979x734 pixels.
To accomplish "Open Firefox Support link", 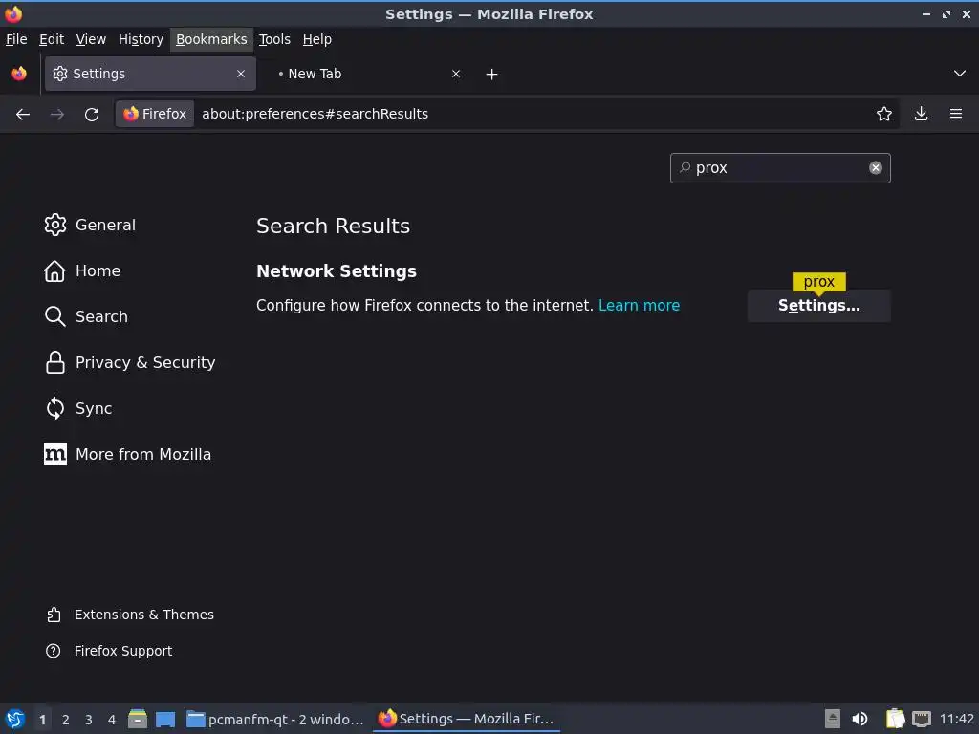I will (109, 651).
